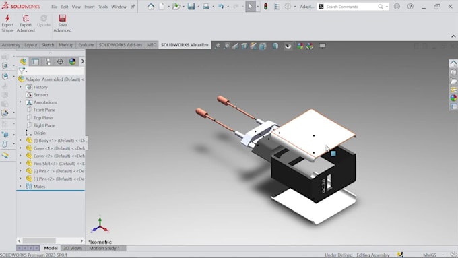Viewport: 458px width, 258px height.
Task: Open the File menu
Action: (x=55, y=7)
